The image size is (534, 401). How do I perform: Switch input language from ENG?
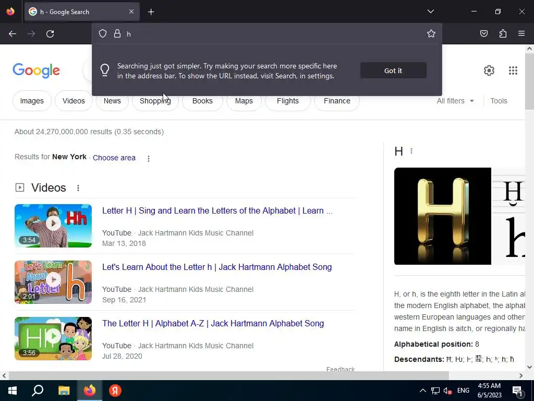tap(463, 391)
